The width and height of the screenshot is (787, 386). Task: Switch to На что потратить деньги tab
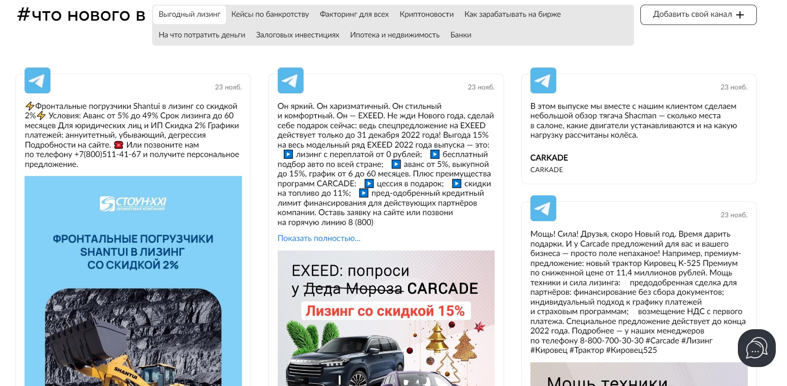[x=202, y=35]
